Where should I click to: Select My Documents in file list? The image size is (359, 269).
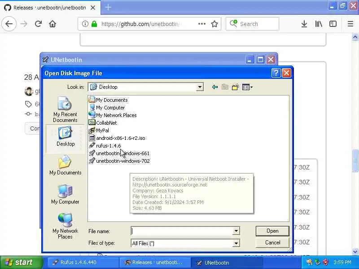[x=108, y=100]
